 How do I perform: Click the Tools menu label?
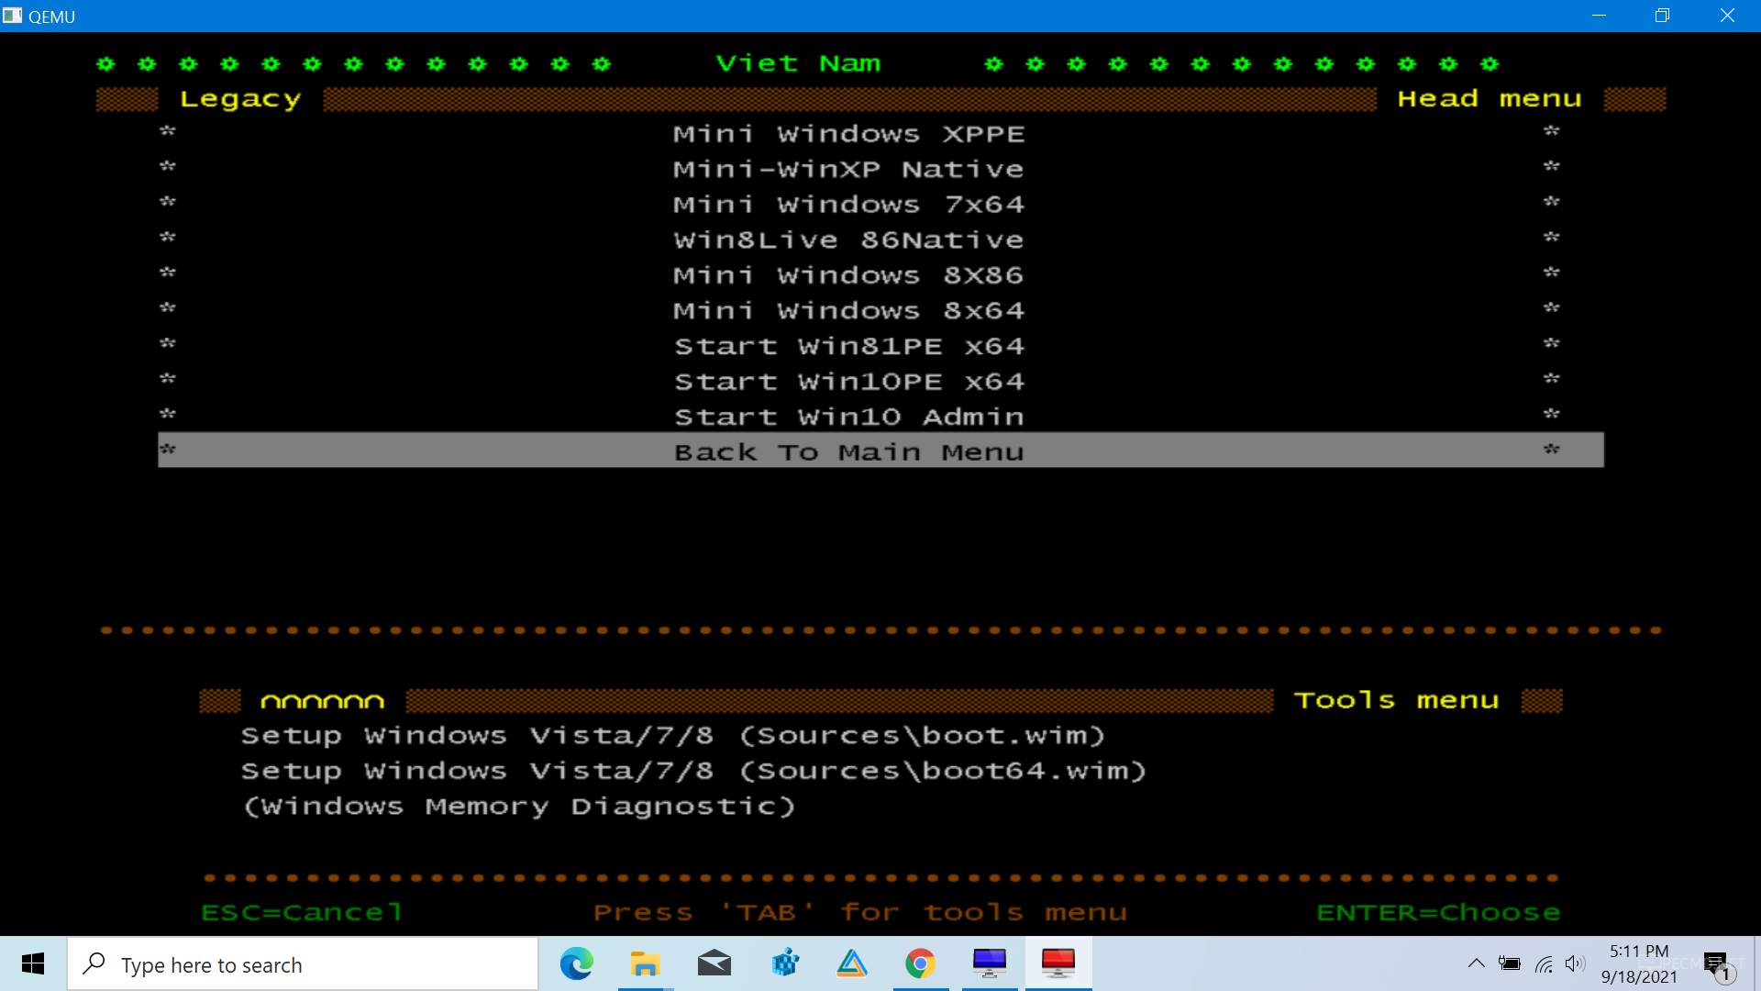pos(1396,700)
